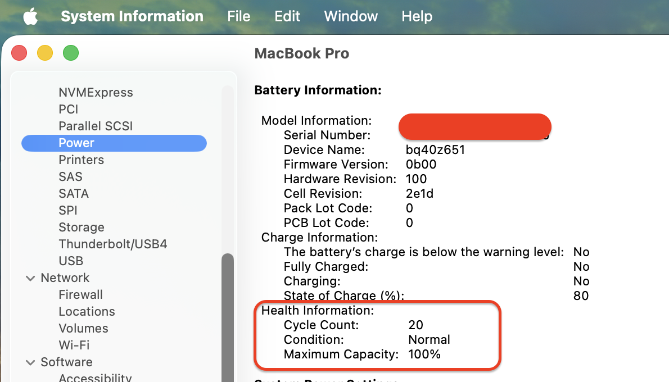
Task: Select PCI in the sidebar
Action: point(68,109)
